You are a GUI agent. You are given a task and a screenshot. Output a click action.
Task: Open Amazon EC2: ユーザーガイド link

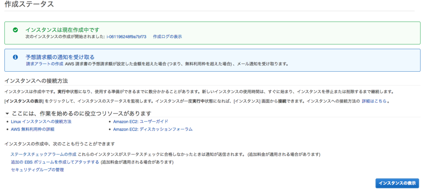click(141, 122)
